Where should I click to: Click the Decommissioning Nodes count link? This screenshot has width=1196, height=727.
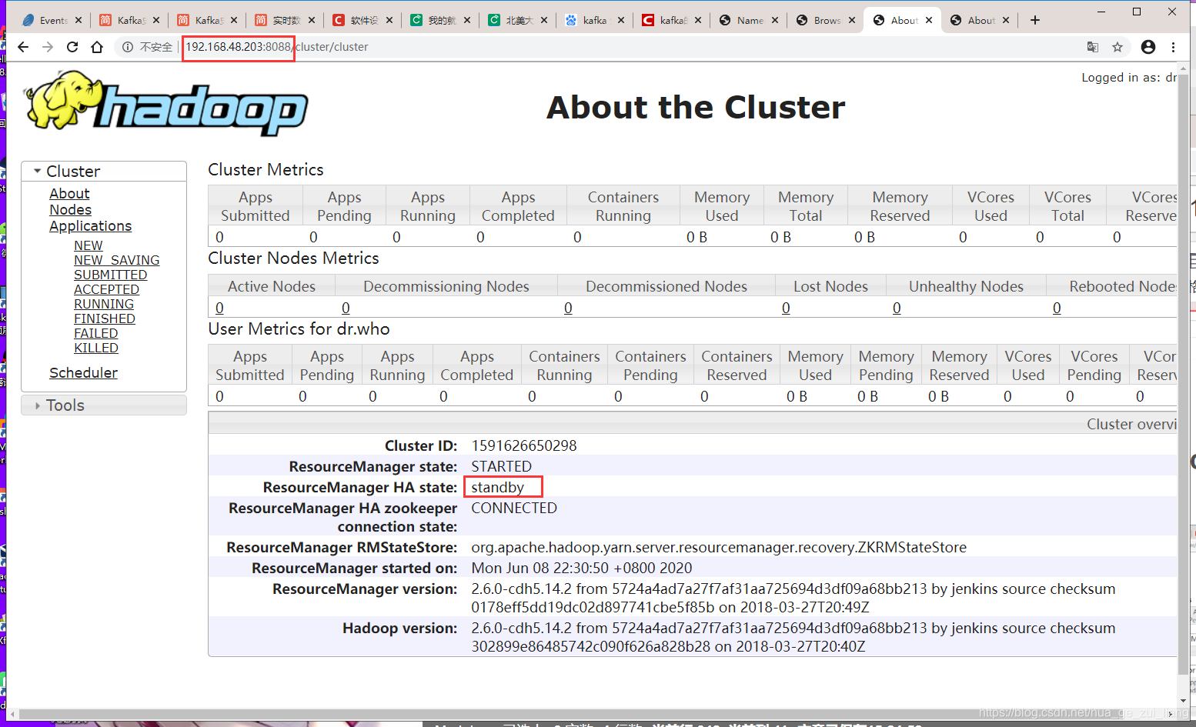pyautogui.click(x=346, y=308)
